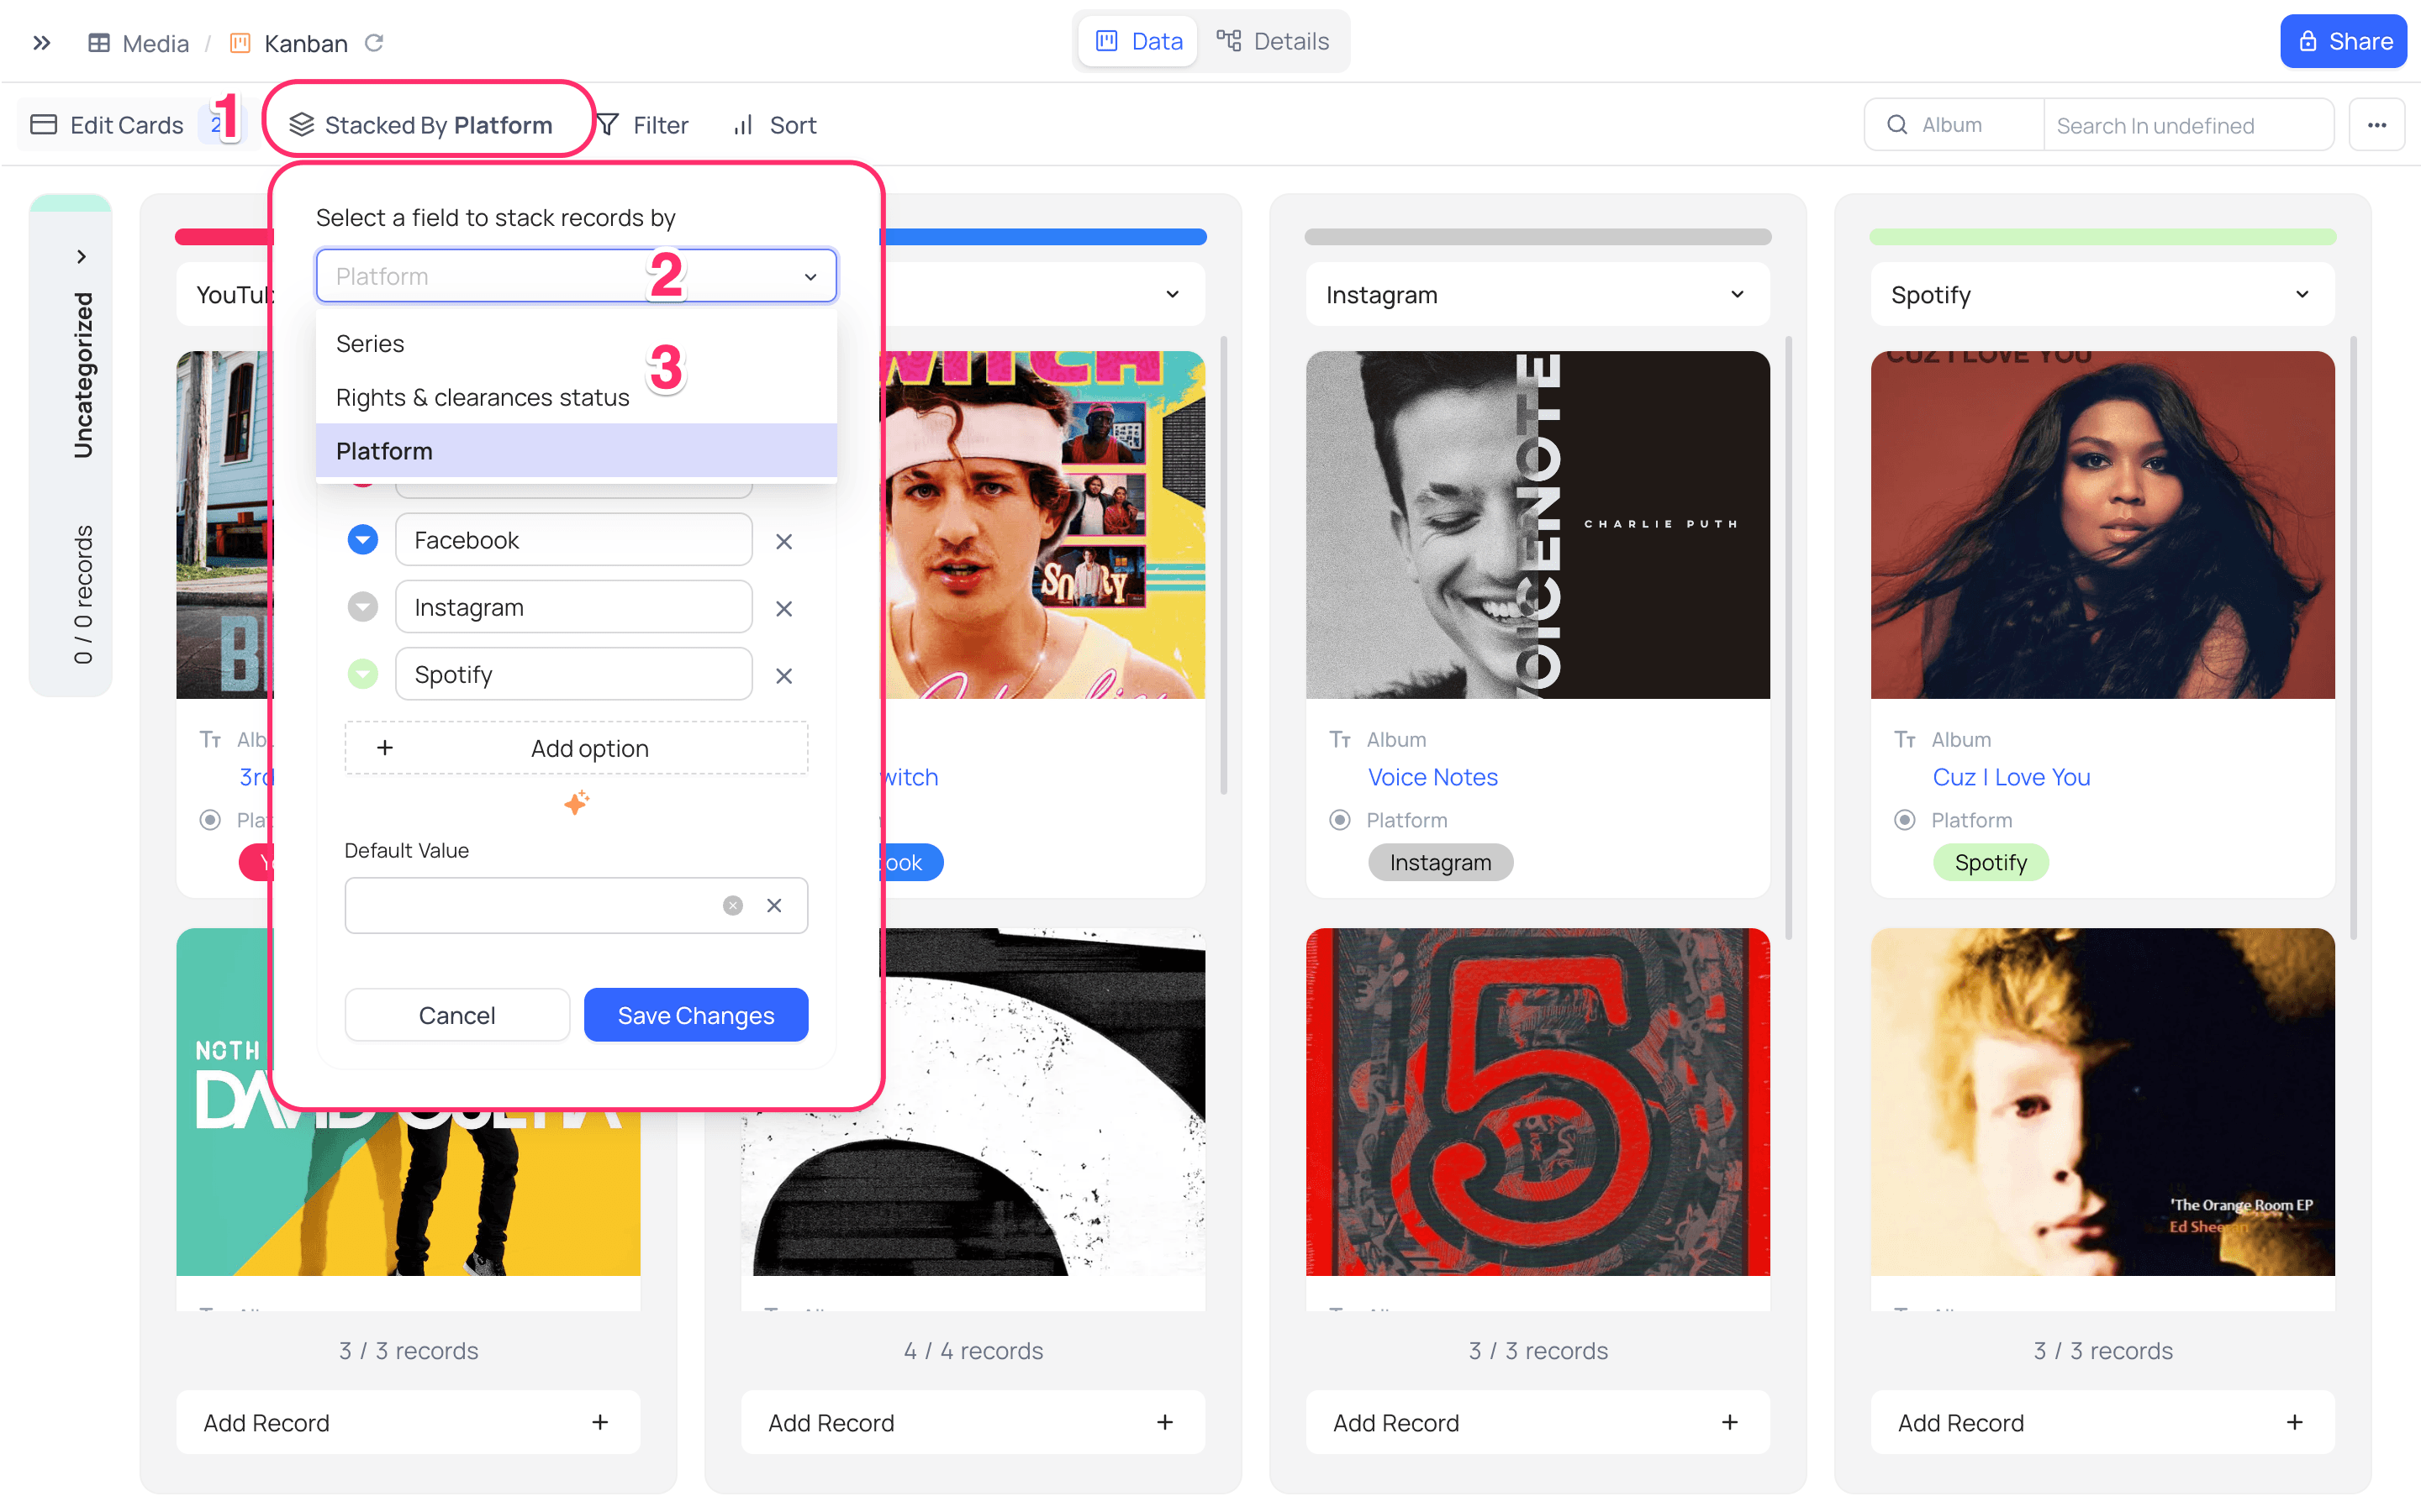The width and height of the screenshot is (2421, 1512).
Task: Click the Search In undefined field
Action: (x=2187, y=125)
